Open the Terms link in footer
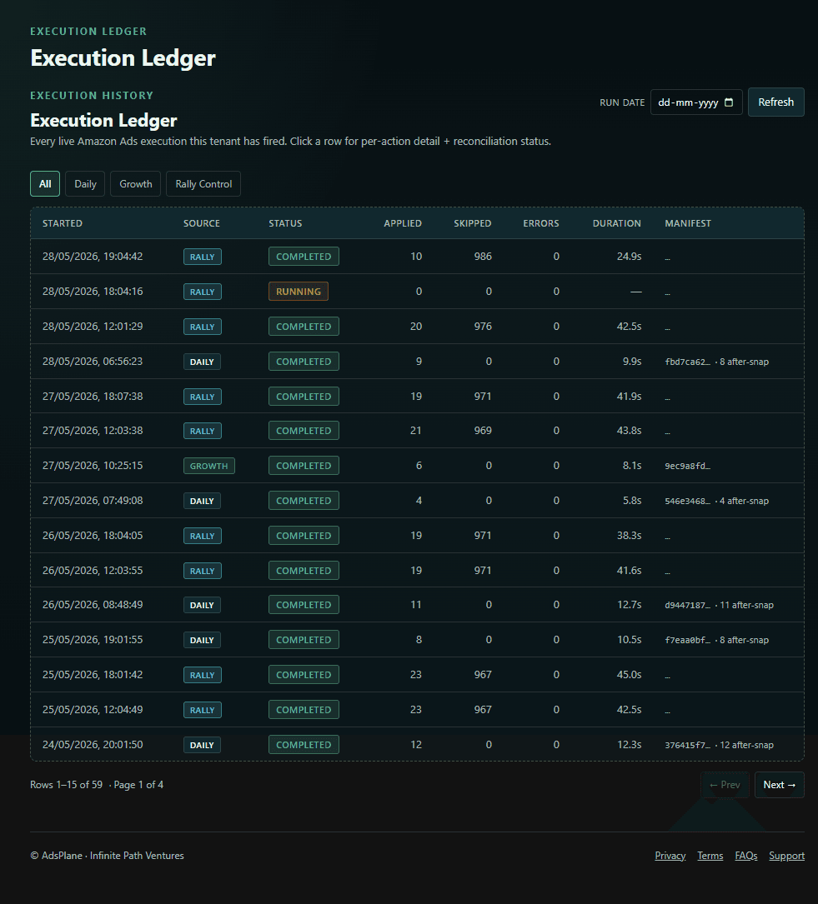Image resolution: width=818 pixels, height=904 pixels. pyautogui.click(x=710, y=856)
